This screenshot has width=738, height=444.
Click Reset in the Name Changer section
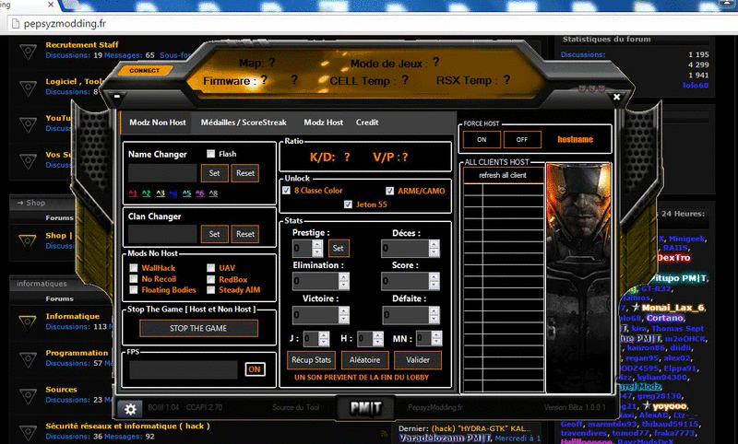click(245, 173)
